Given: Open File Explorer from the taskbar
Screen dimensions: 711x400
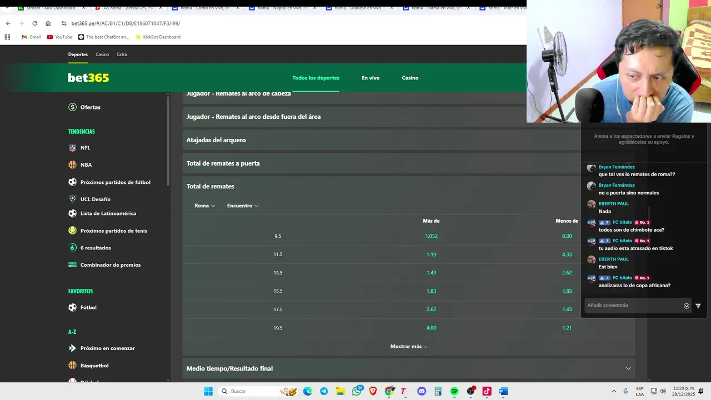Looking at the screenshot, I should (340, 391).
